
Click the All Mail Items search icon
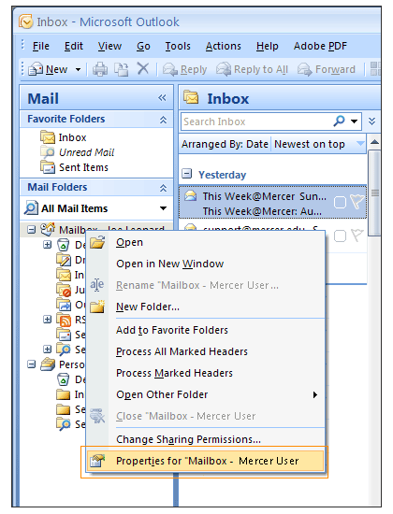pyautogui.click(x=31, y=208)
